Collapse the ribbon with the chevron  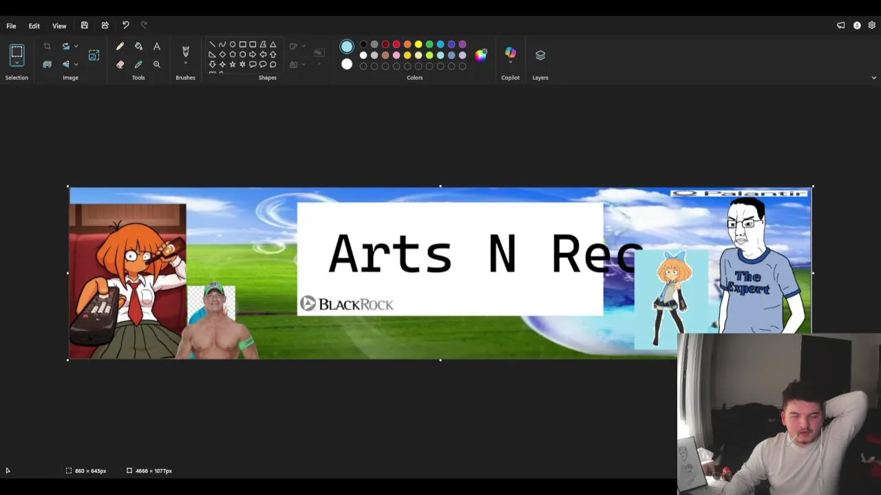point(873,78)
